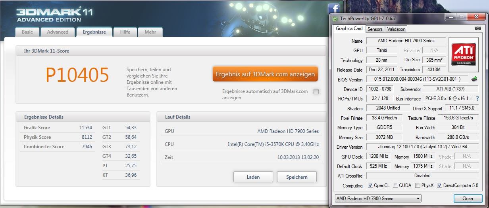Click the Laden button
This screenshot has height=208, width=489.
click(x=253, y=177)
